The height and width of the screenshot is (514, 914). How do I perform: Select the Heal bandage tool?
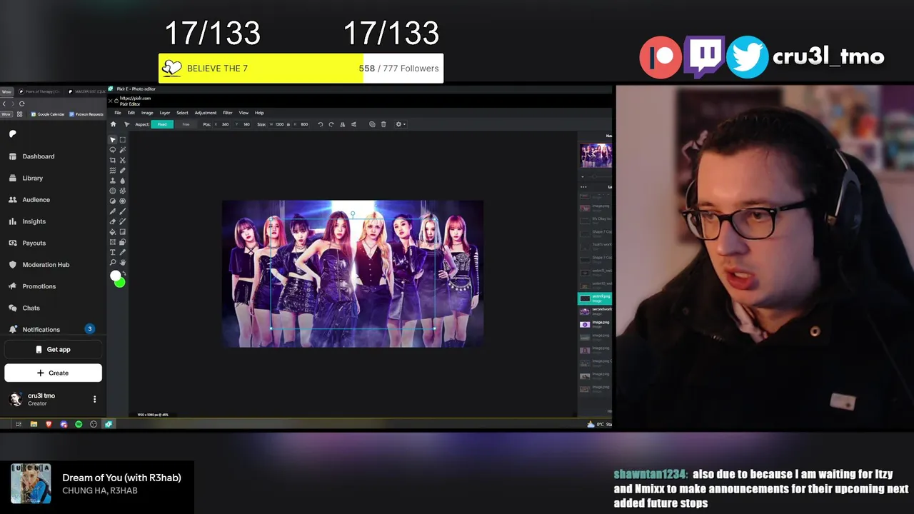[123, 171]
